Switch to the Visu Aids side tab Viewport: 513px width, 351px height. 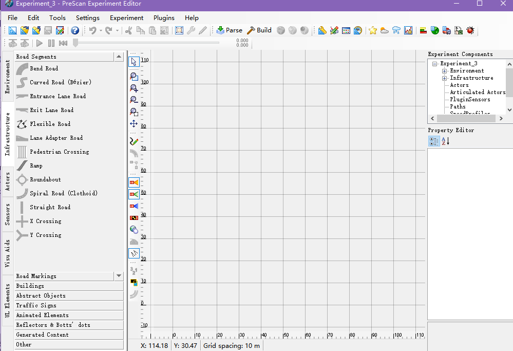pyautogui.click(x=8, y=253)
